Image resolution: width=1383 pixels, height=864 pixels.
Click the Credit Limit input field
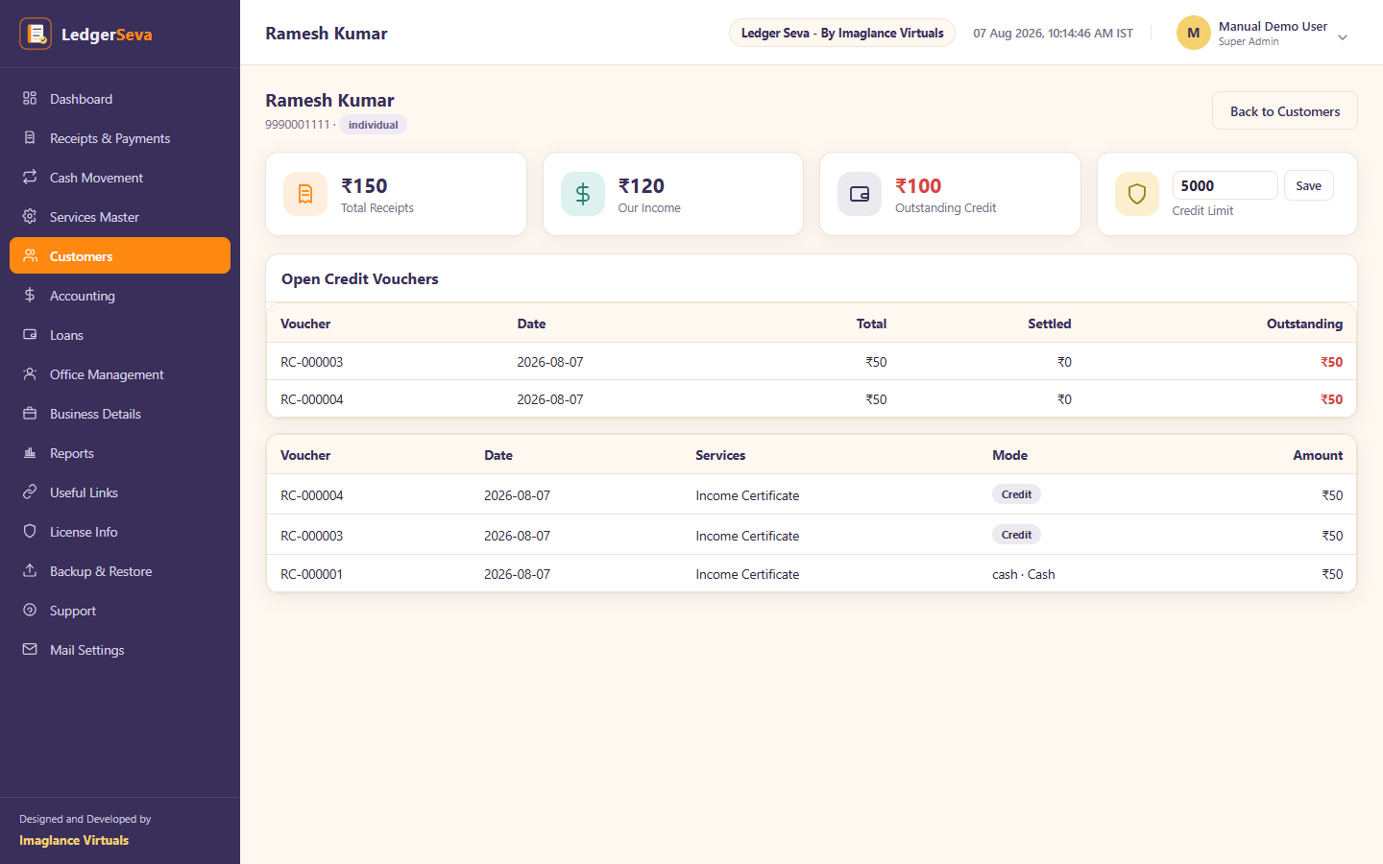1225,185
